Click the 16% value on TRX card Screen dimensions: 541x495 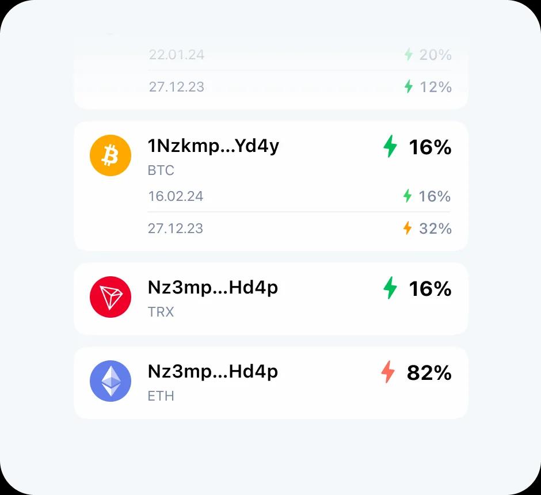[x=430, y=290]
